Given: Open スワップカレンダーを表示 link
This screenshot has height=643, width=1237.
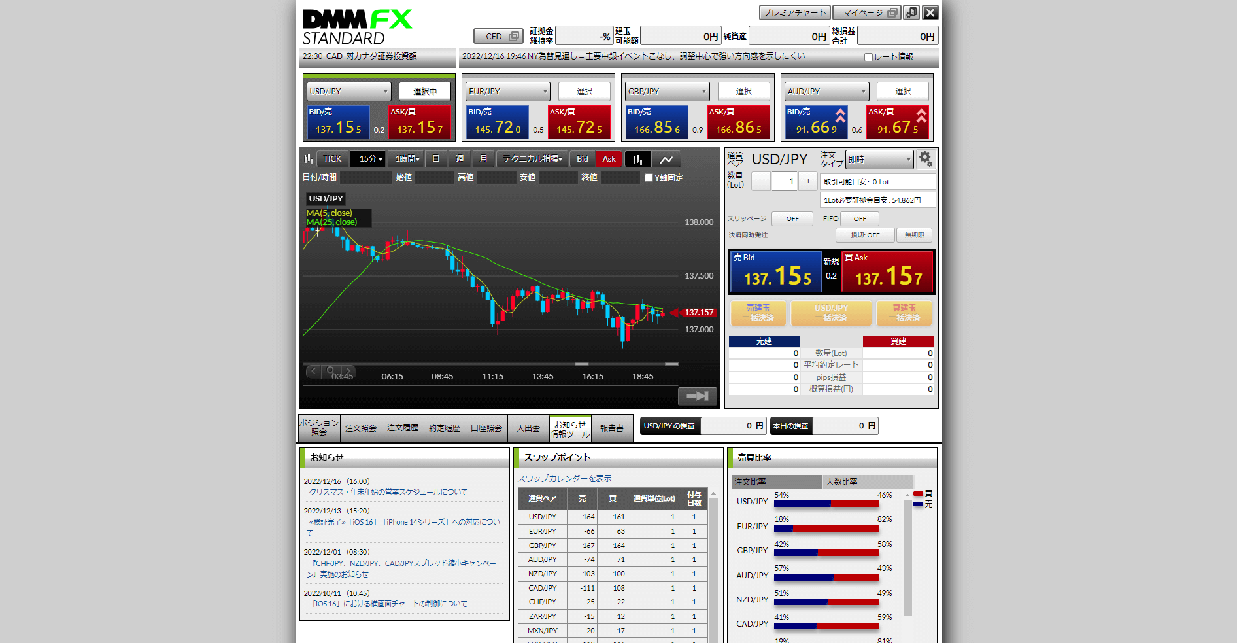Looking at the screenshot, I should 564,479.
